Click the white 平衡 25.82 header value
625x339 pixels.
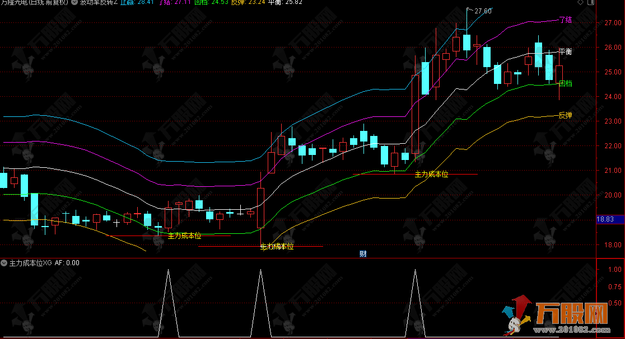point(286,2)
